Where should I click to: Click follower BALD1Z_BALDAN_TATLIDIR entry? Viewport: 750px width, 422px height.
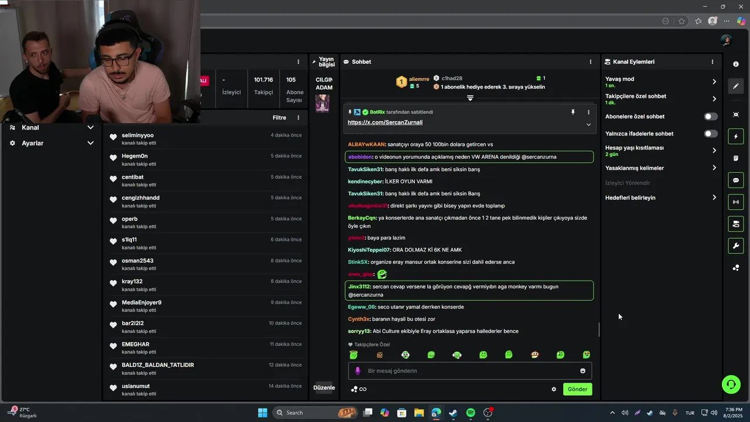(158, 365)
